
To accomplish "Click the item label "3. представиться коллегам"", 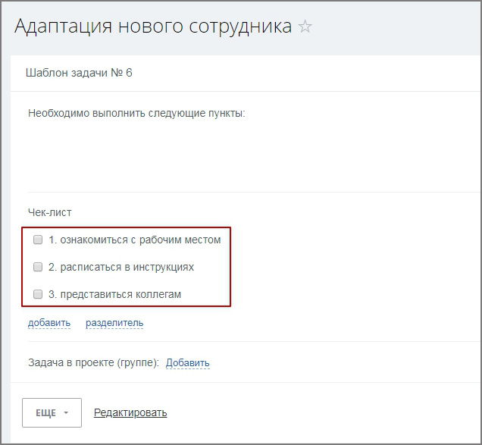I will point(114,294).
